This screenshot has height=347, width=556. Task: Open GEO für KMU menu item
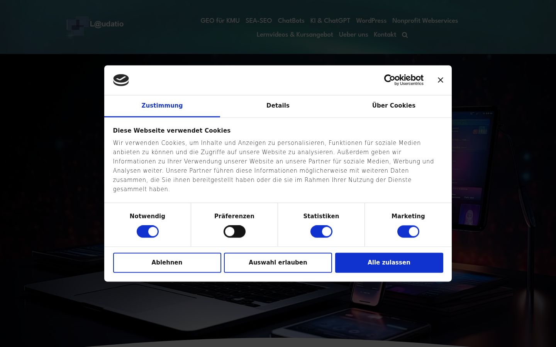[x=220, y=21]
